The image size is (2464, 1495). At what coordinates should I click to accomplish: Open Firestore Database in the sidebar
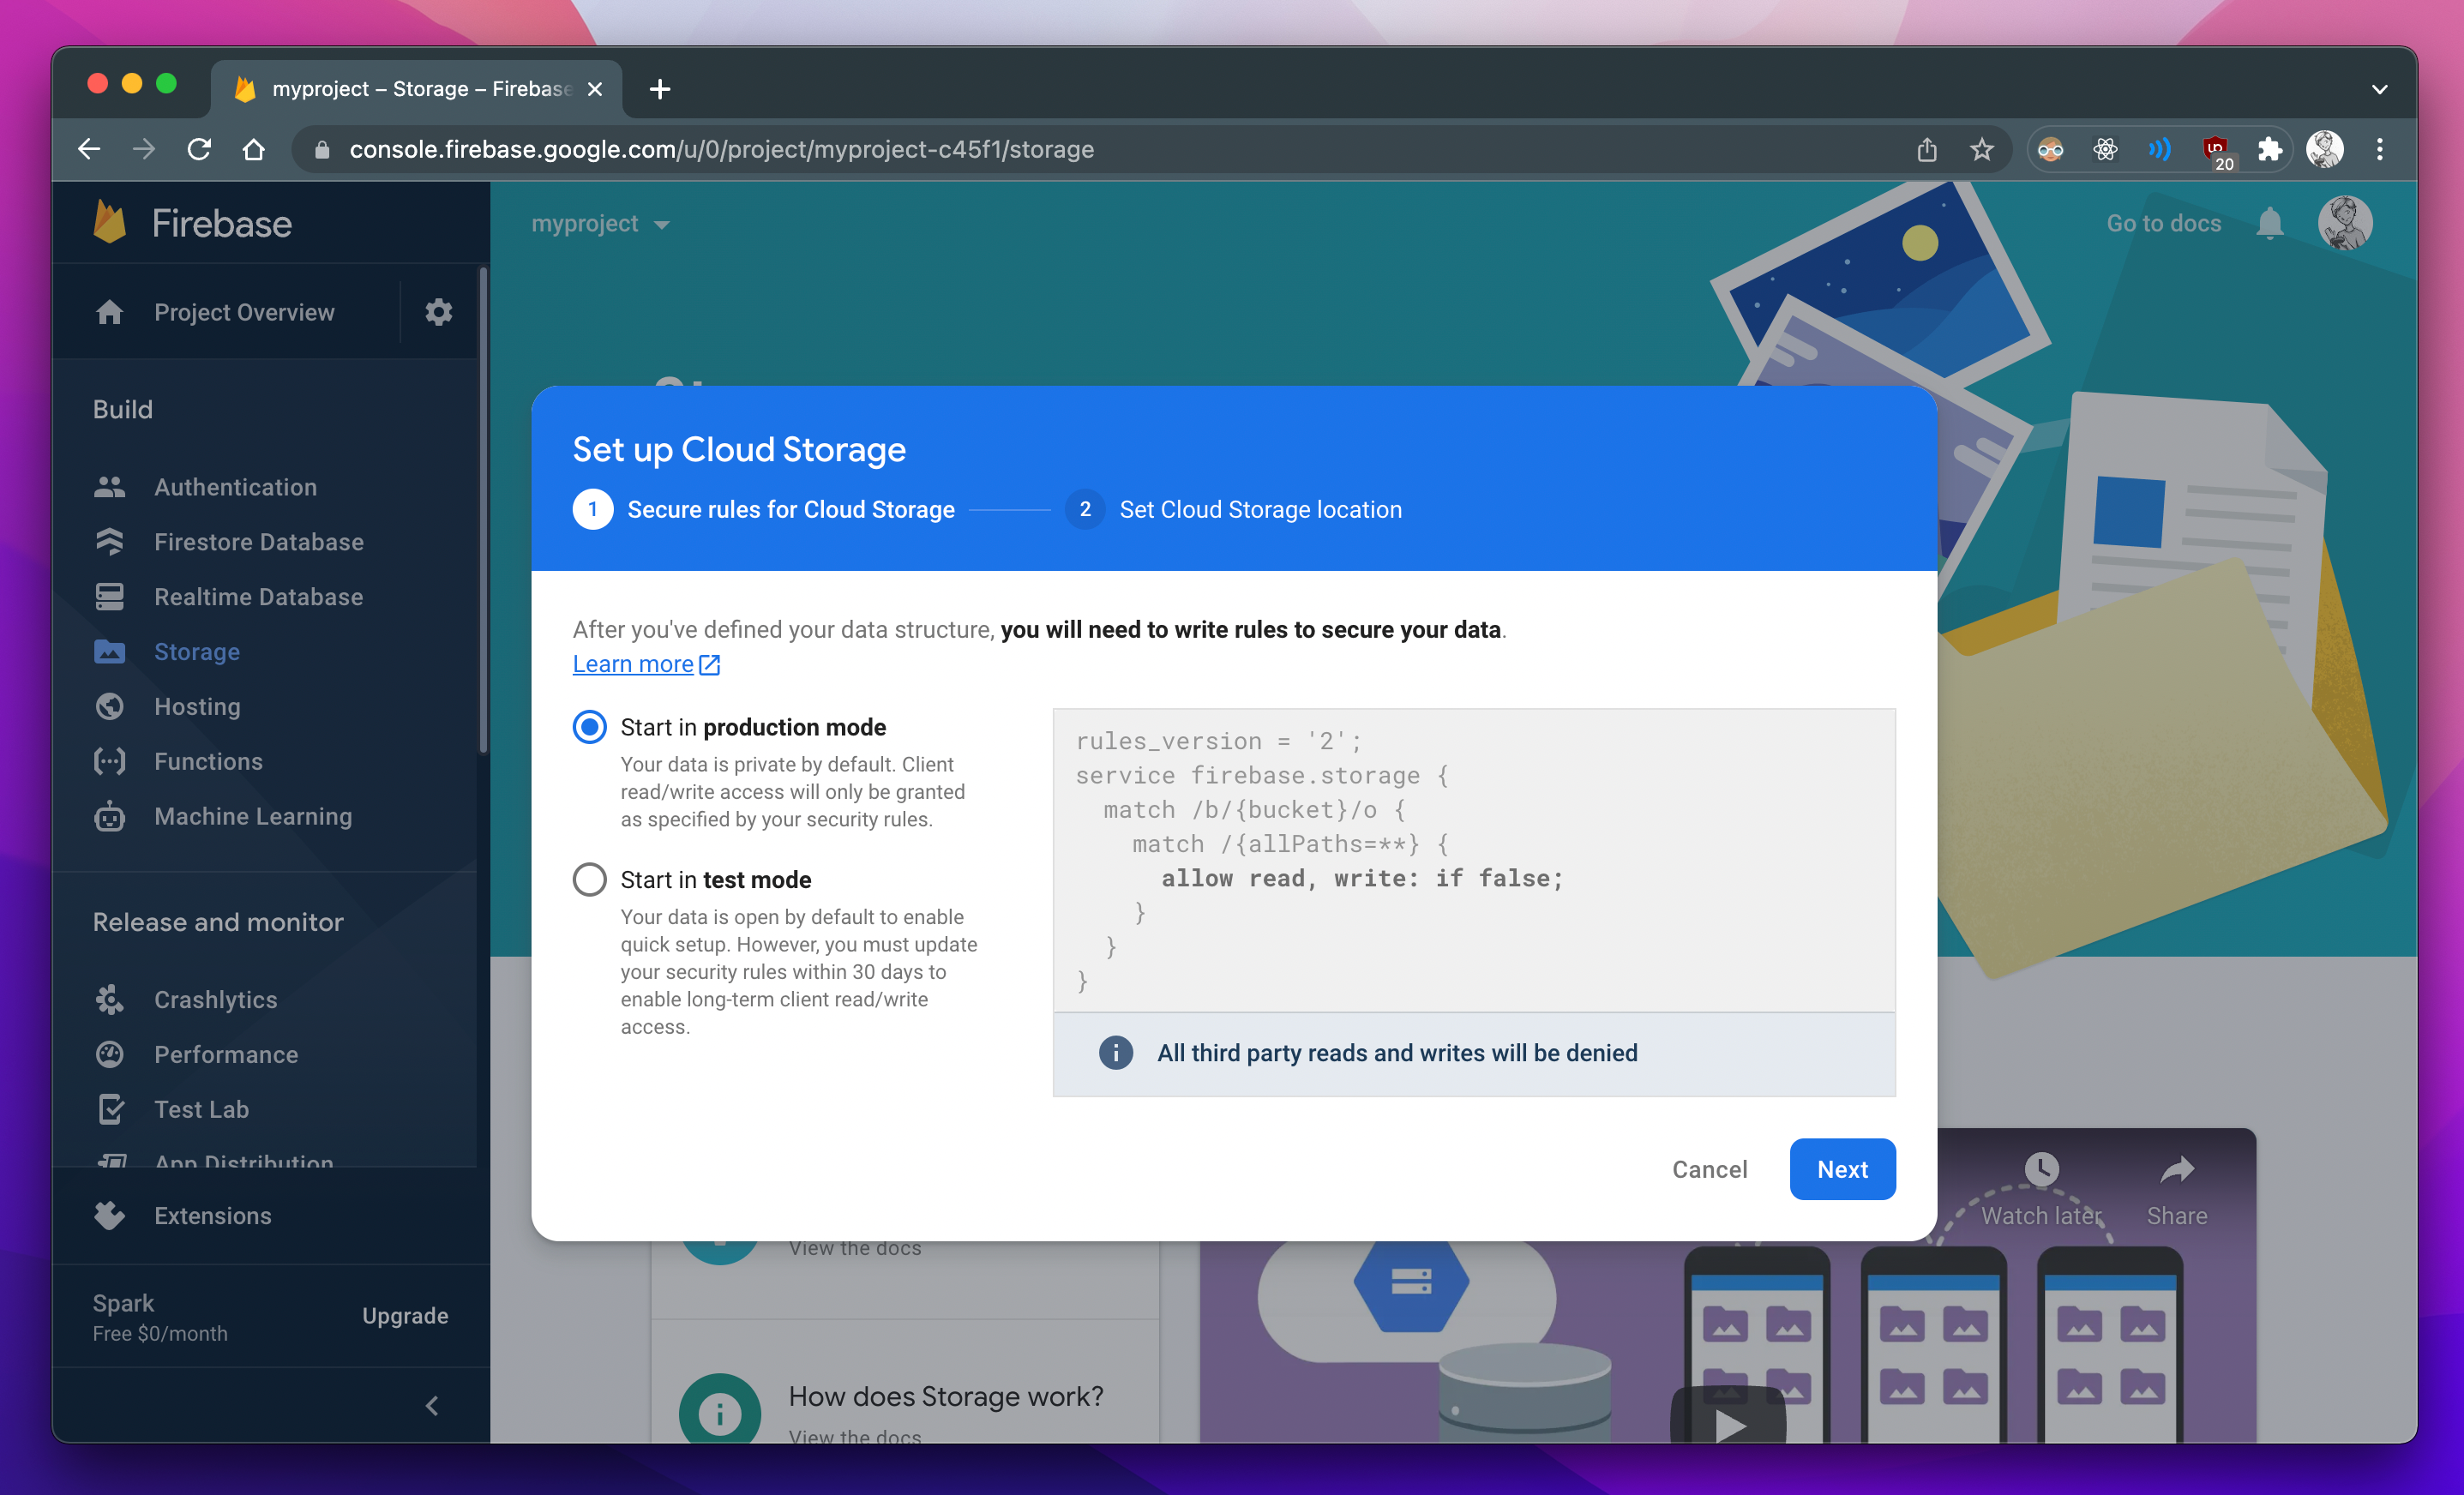(259, 542)
